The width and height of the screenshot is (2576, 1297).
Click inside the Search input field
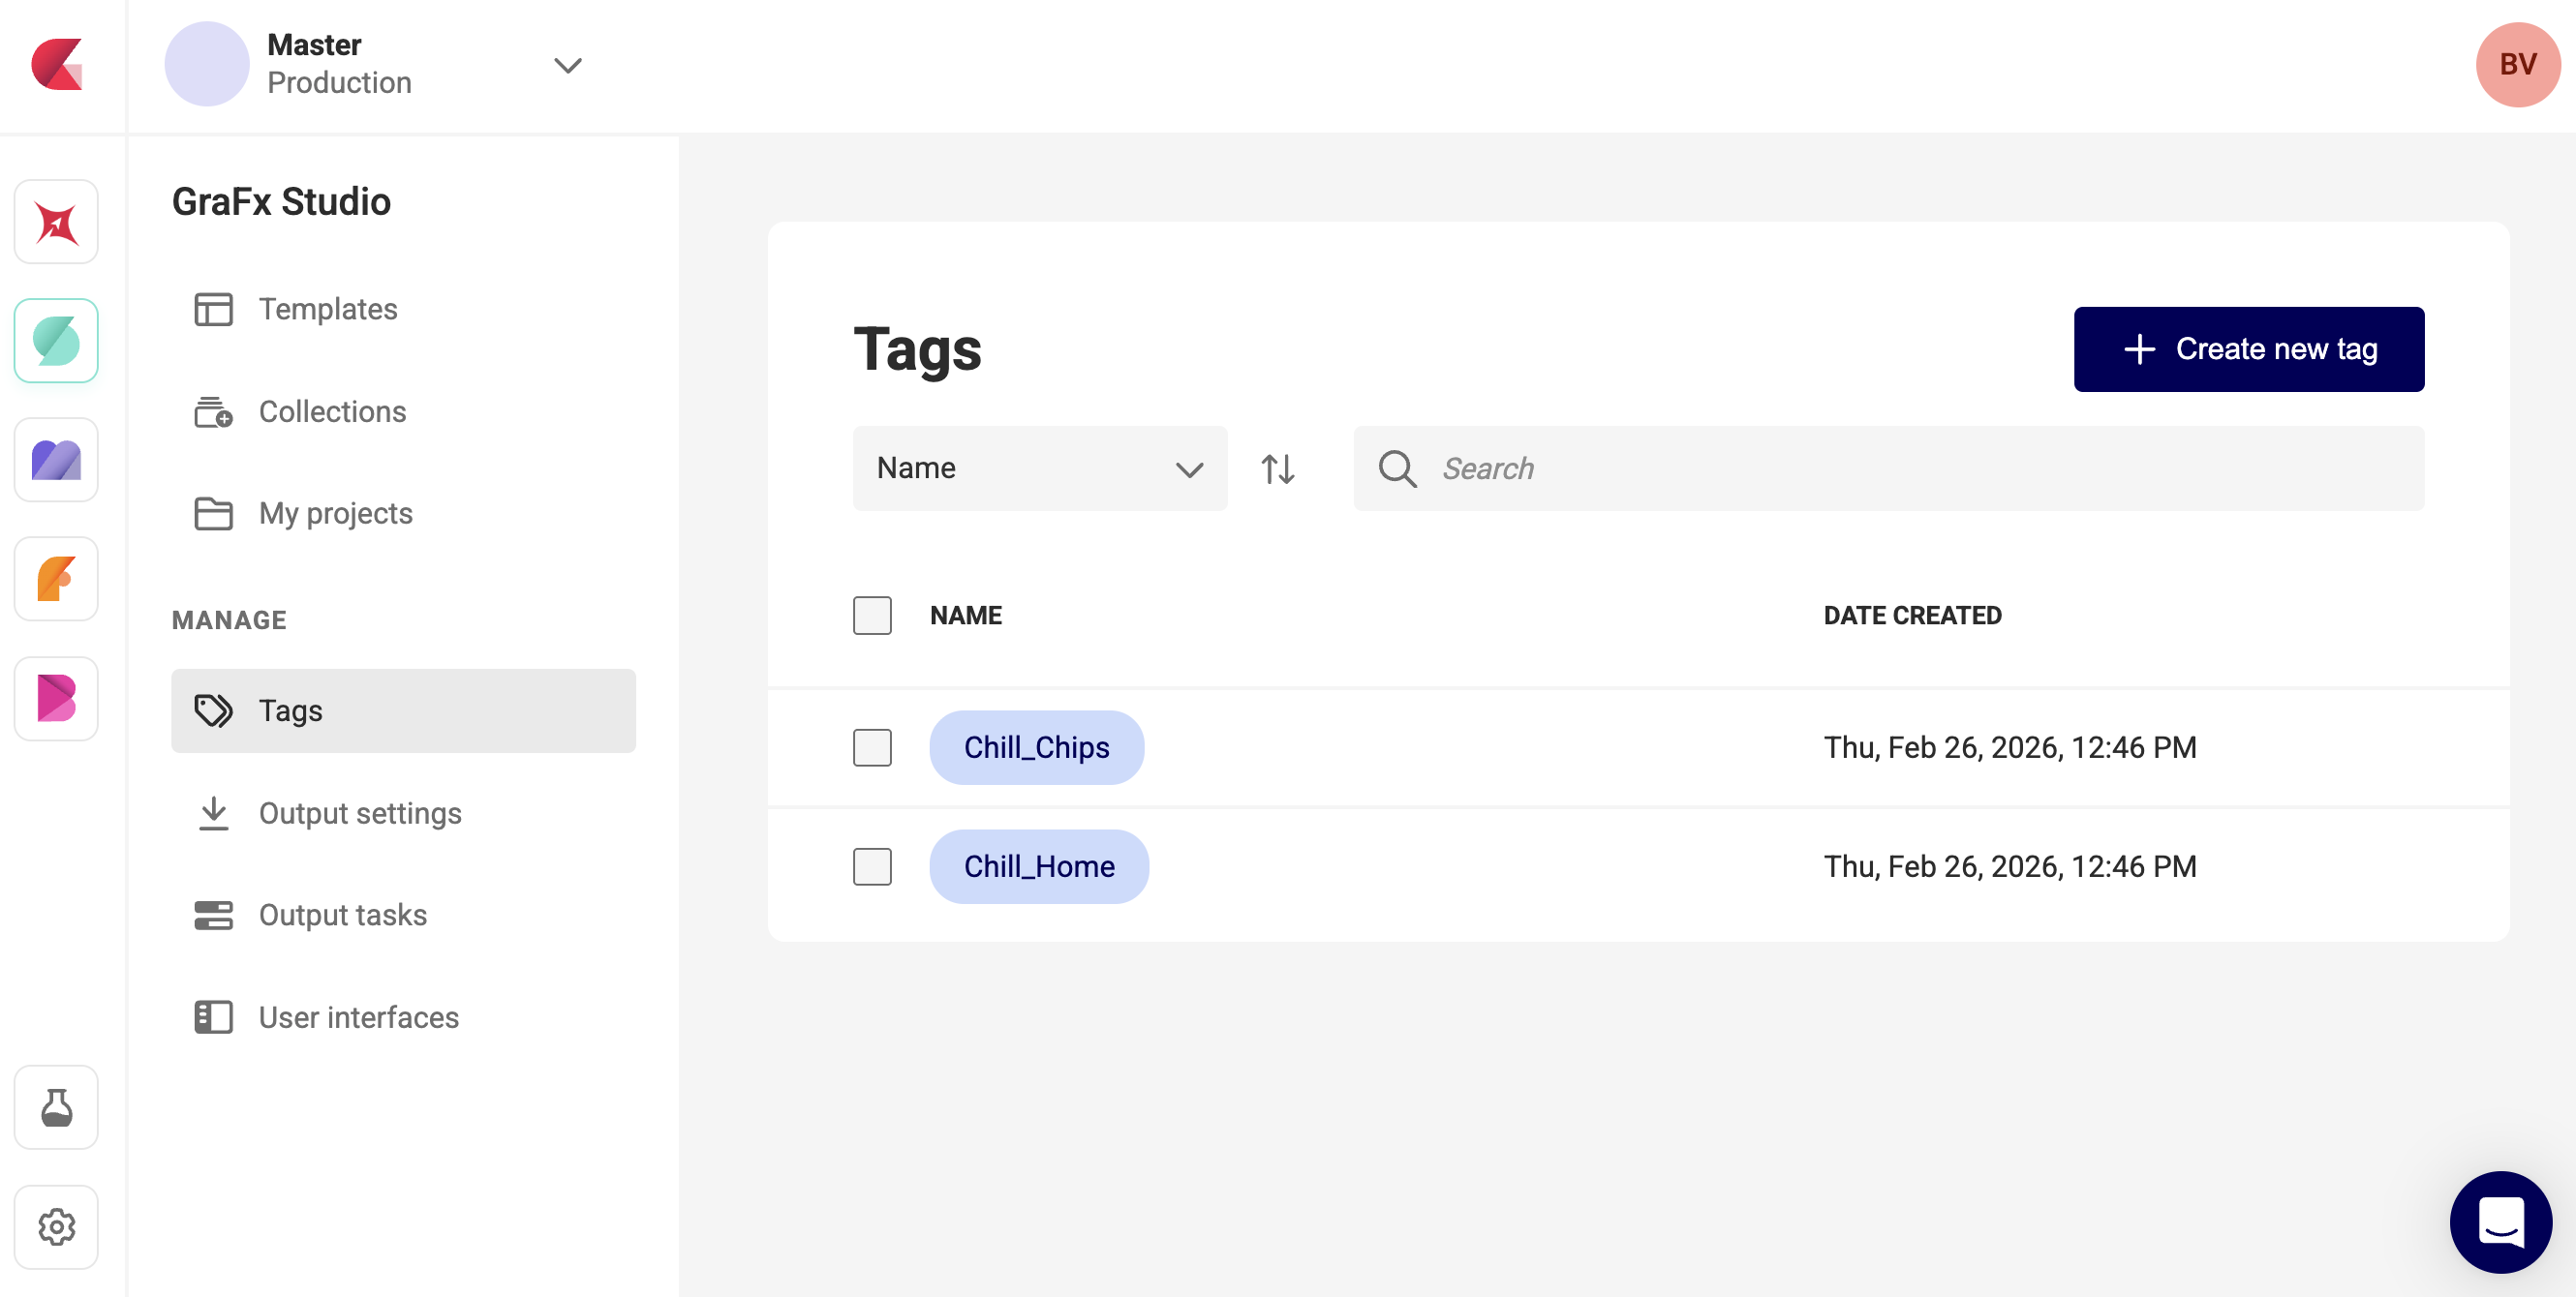1700,468
